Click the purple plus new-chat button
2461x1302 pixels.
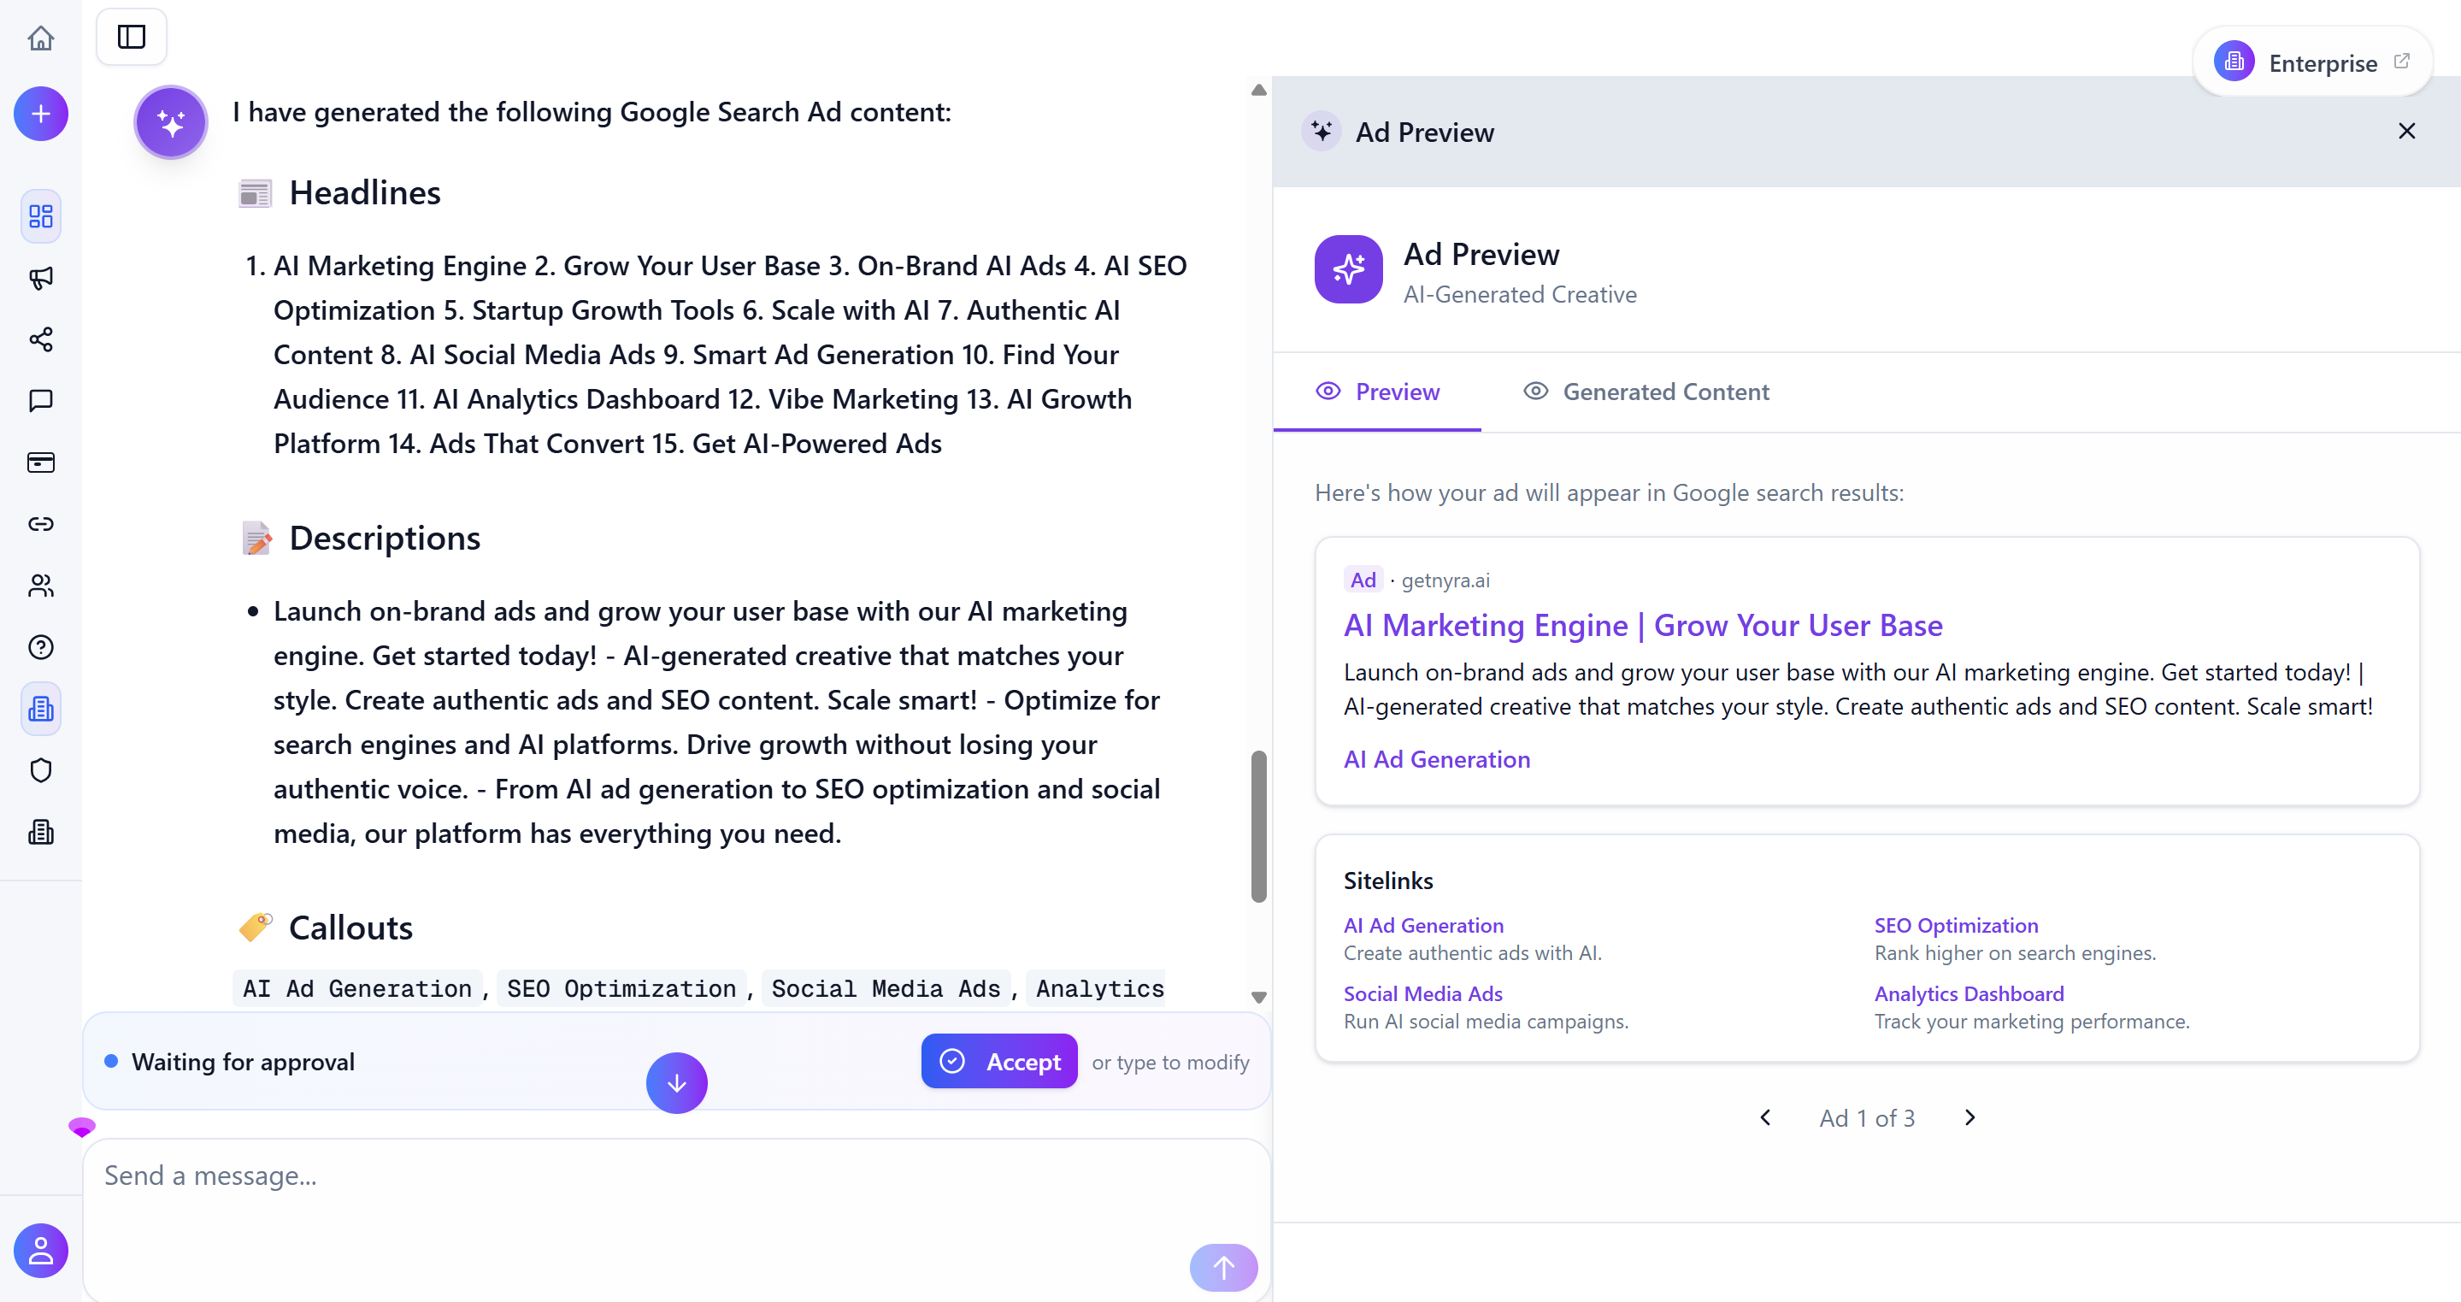click(x=40, y=114)
